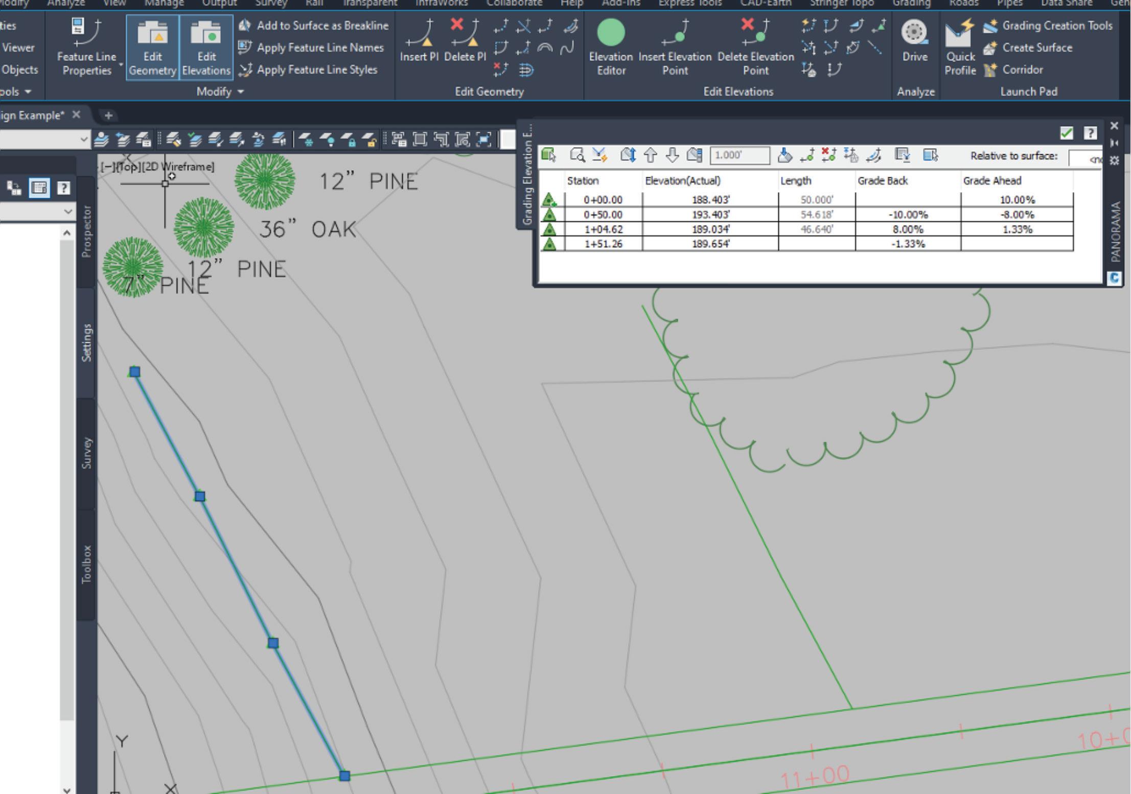
Task: Launch the Drive analyze tool
Action: [x=914, y=41]
